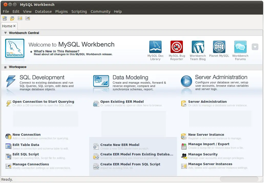The width and height of the screenshot is (264, 183).
Task: Click the Server Administration play icon
Action: tap(186, 82)
